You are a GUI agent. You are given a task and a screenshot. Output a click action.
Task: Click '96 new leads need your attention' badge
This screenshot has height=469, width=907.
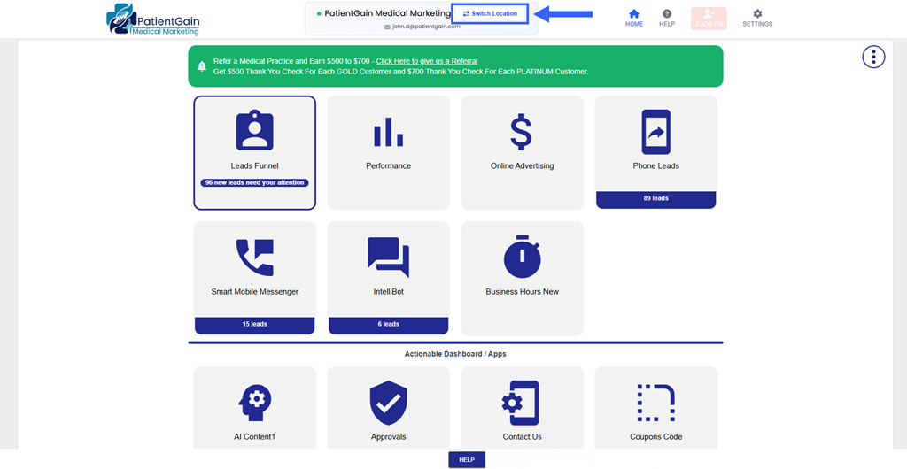tap(254, 182)
